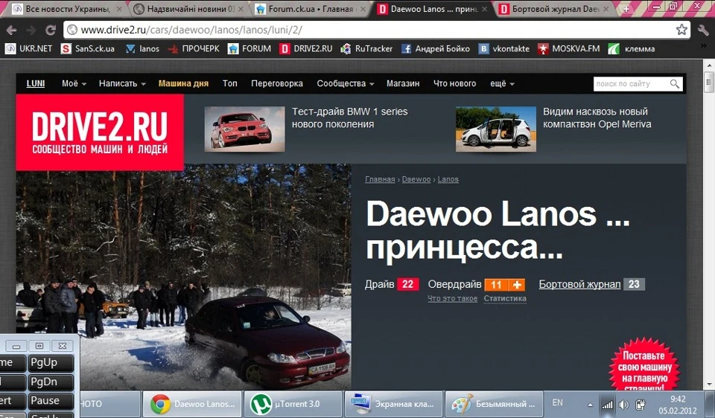Screen dimensions: 715x418
Task: Expand the Сообщества dropdown menu
Action: coord(345,83)
